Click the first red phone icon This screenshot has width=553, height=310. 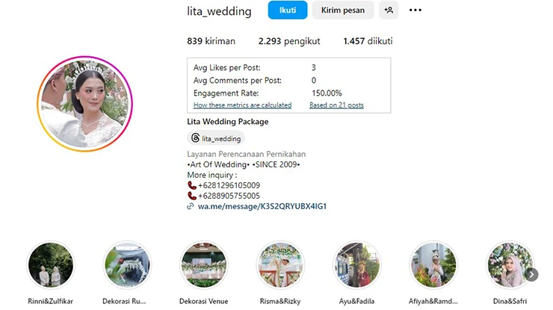pos(191,185)
